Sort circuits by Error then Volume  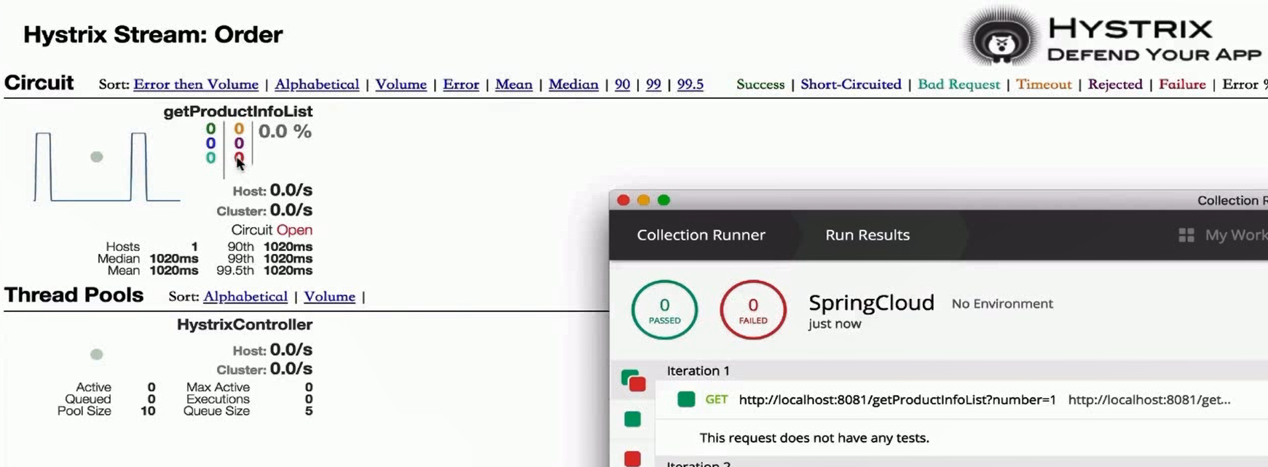[196, 84]
